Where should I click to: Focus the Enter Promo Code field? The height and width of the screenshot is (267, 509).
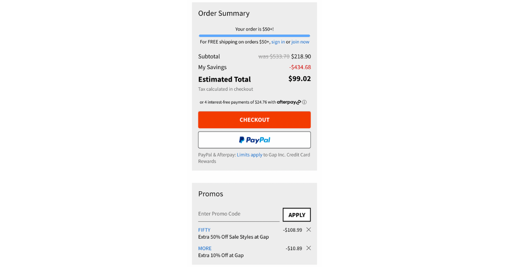(238, 214)
